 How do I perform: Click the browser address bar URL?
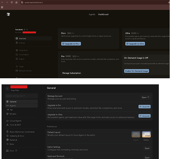[33, 2]
